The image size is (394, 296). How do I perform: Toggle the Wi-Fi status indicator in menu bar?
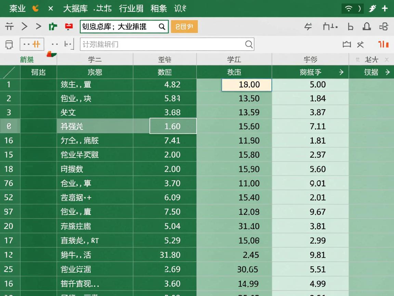tap(349, 8)
